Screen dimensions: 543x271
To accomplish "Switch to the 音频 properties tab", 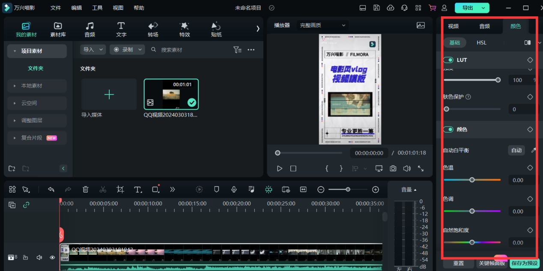I will click(484, 26).
